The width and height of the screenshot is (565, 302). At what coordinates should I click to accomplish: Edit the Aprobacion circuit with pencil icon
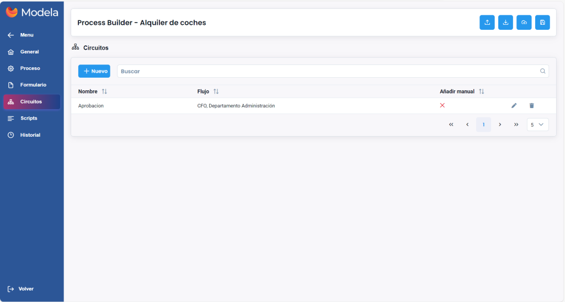(x=514, y=106)
